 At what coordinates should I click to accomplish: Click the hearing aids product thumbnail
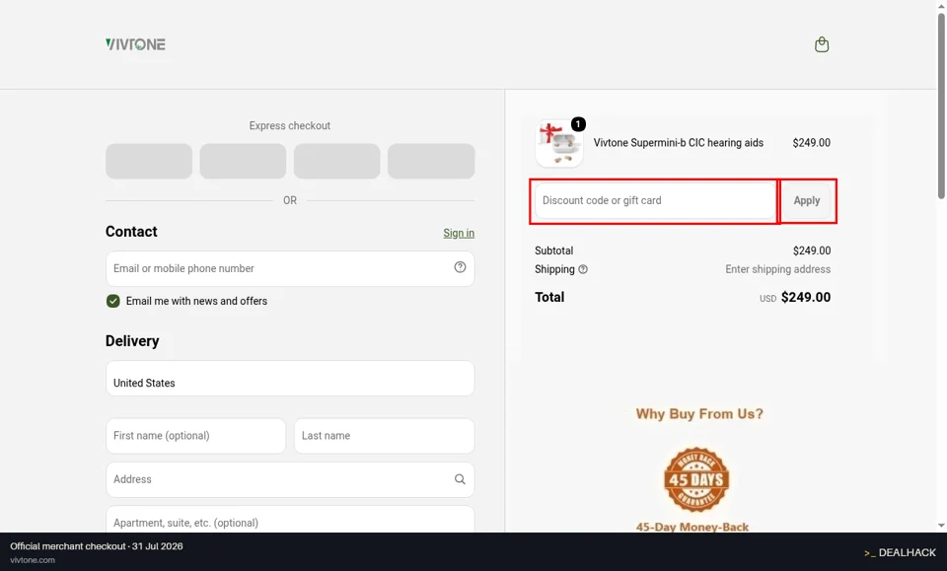tap(559, 144)
